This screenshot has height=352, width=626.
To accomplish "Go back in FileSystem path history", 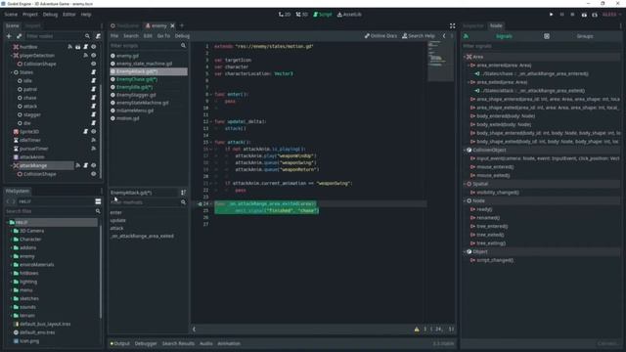I will (8, 201).
